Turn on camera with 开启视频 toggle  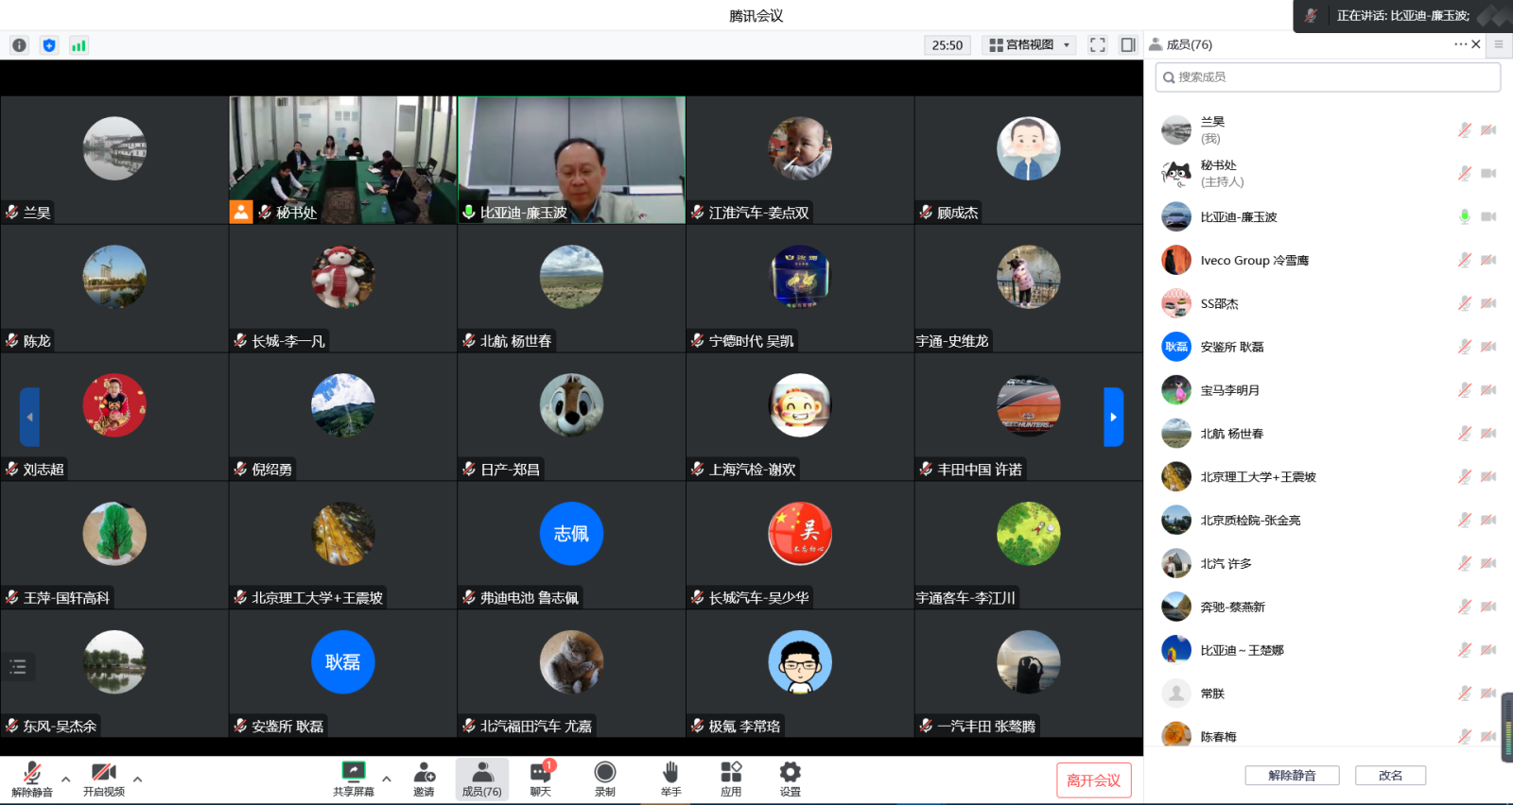click(x=104, y=779)
